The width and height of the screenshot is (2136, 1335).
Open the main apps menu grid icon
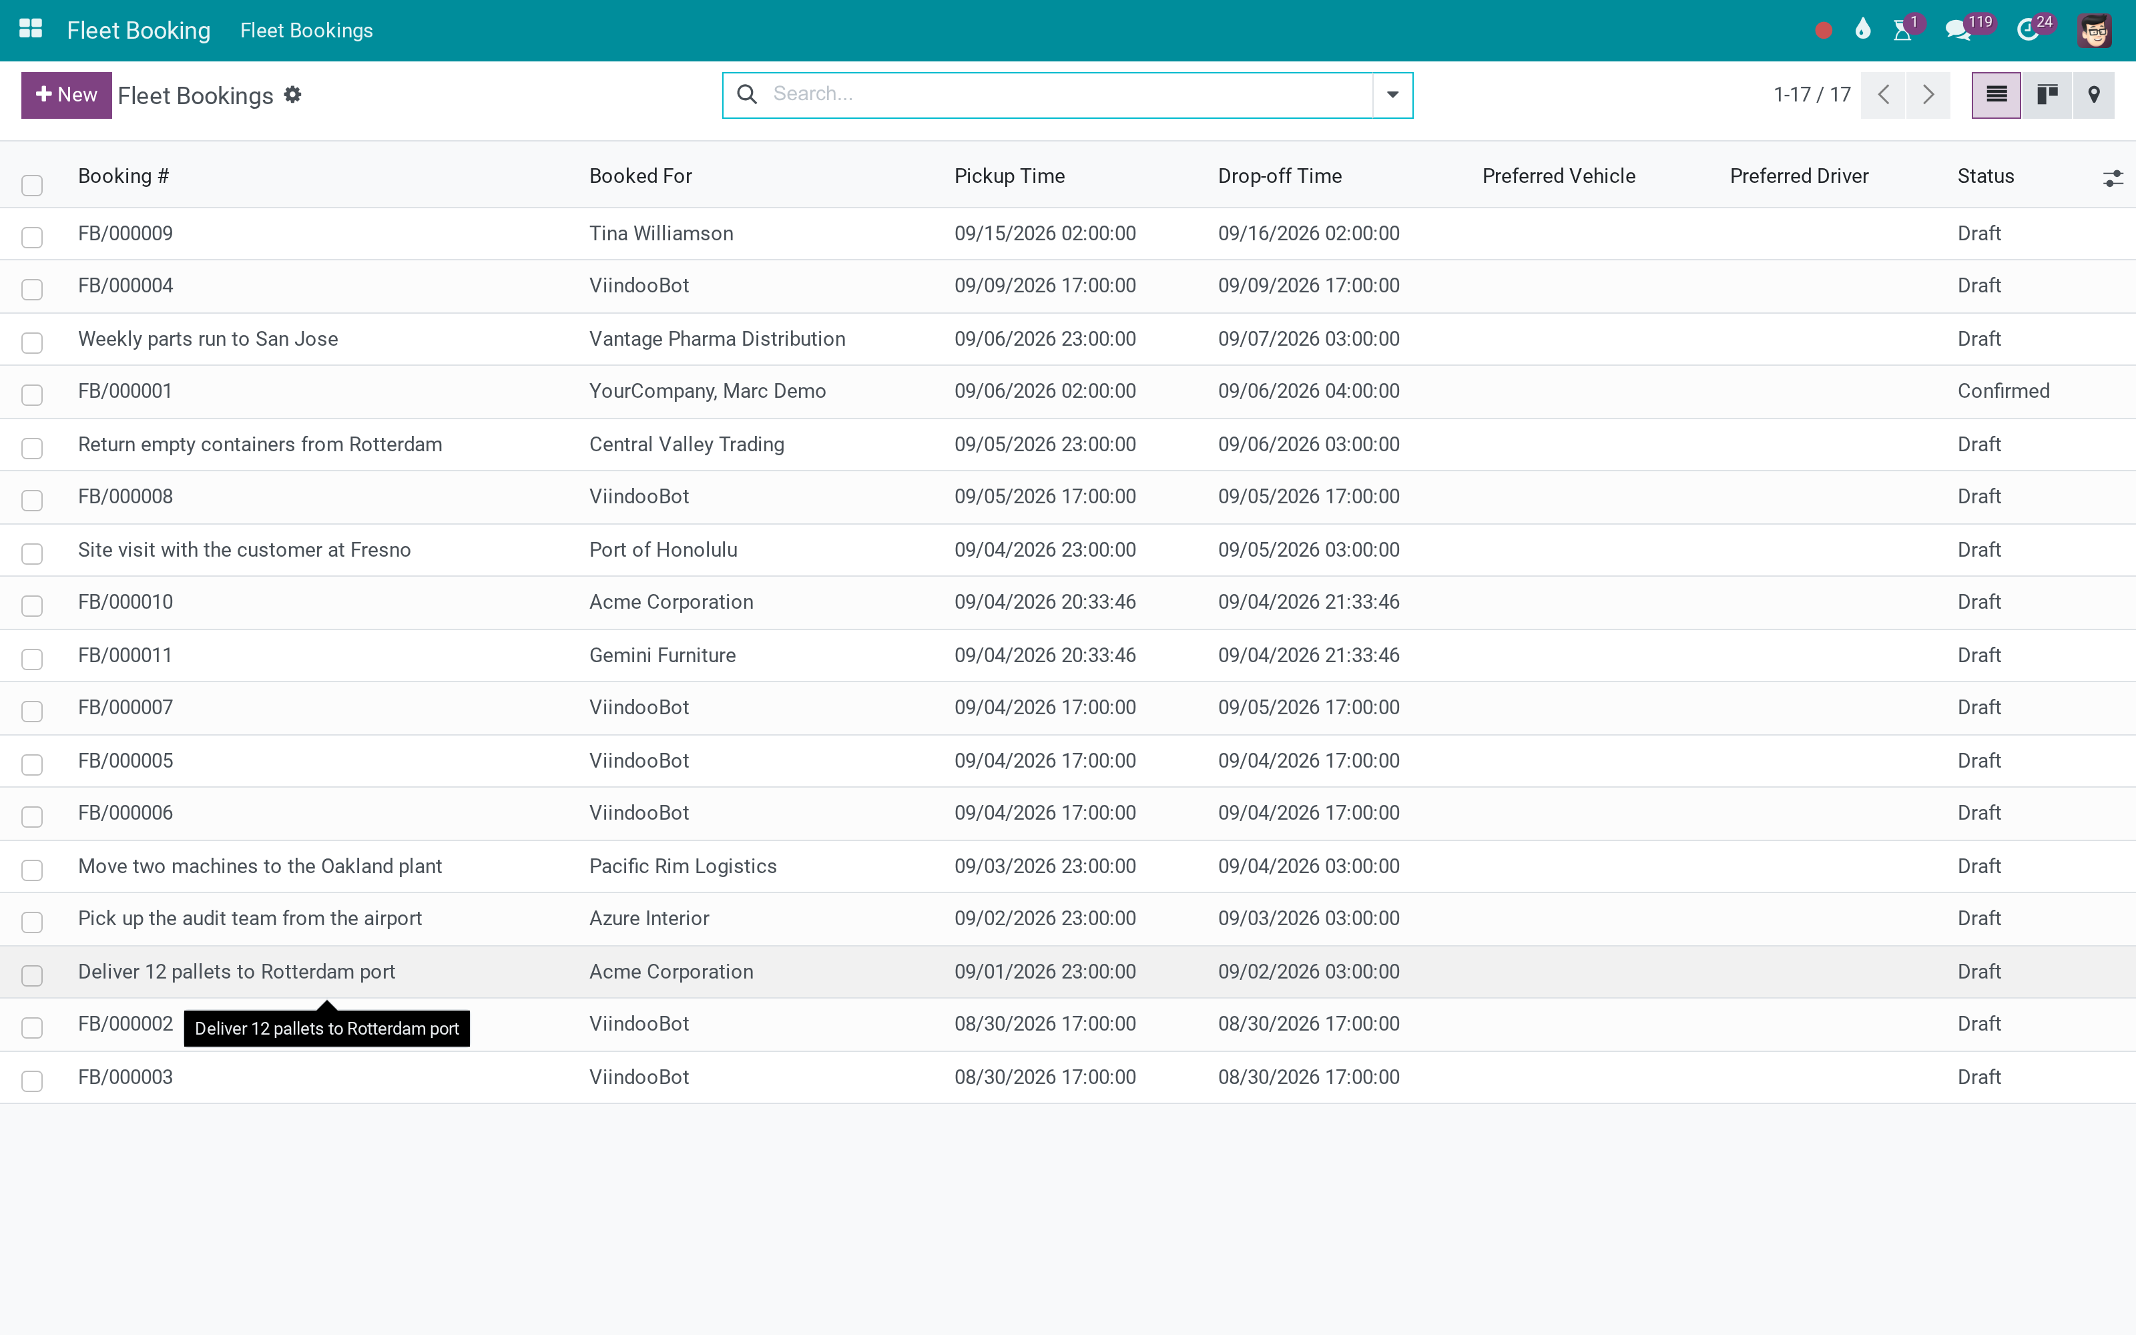tap(31, 30)
